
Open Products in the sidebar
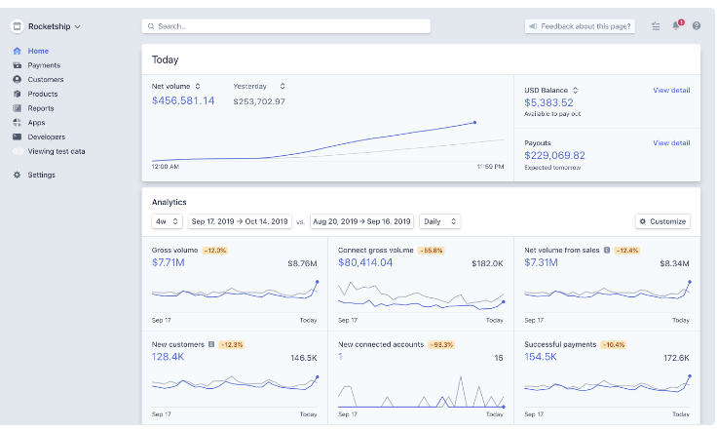tap(43, 94)
